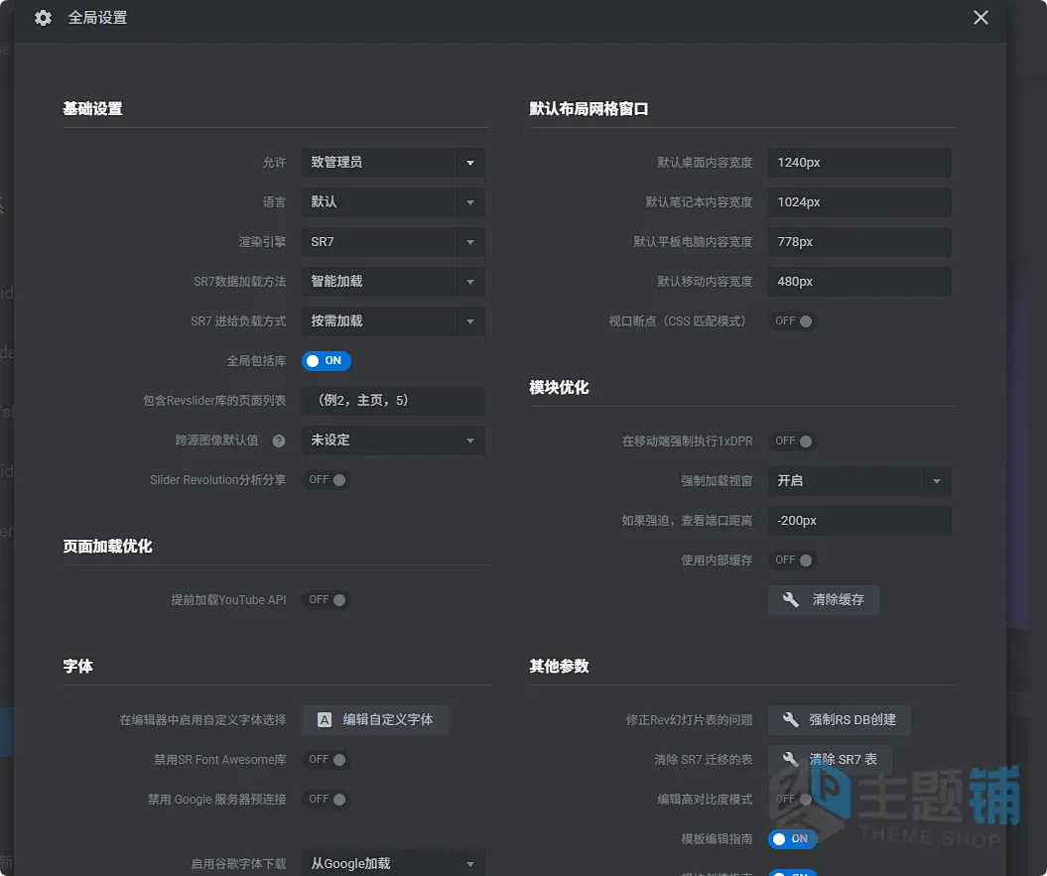Screen dimensions: 1047x876
Task: Toggle 禁用 Google 服务器预连接 switch
Action: pos(326,800)
